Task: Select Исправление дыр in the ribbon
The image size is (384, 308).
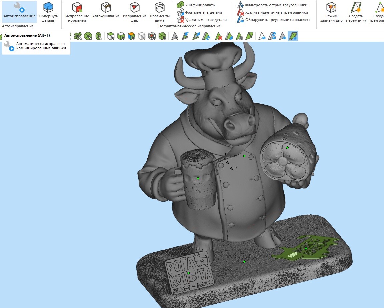Action: tap(135, 12)
